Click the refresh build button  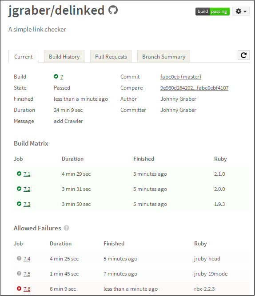coord(243,55)
